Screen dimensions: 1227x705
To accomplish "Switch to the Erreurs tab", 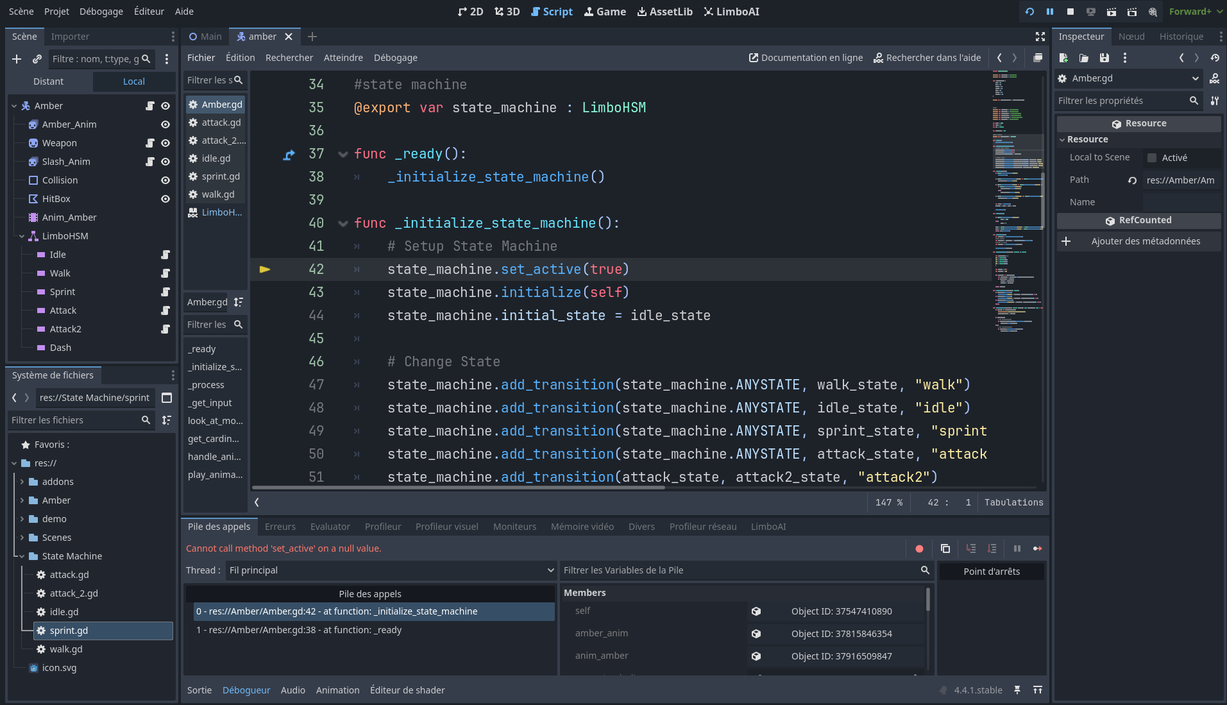I will click(280, 527).
